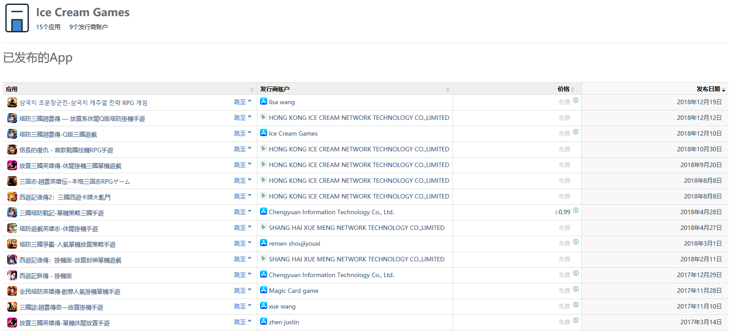Open 跳至 dropdown for 塔防三國趙雲傳-Q版三國遊戲
The height and width of the screenshot is (331, 731).
click(x=242, y=133)
